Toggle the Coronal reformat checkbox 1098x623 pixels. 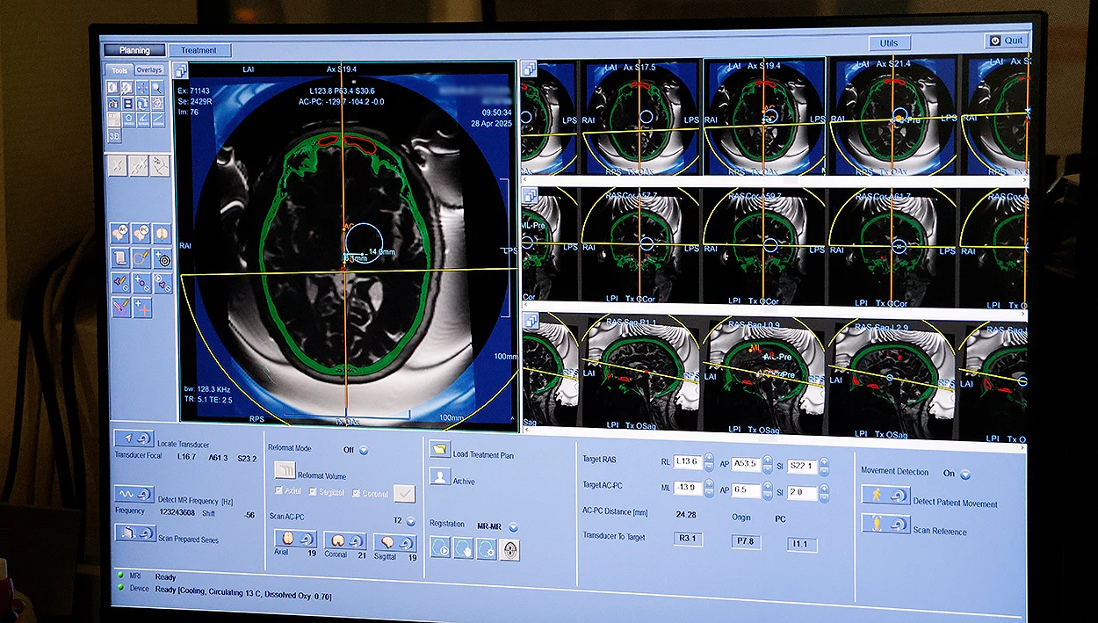coord(357,493)
